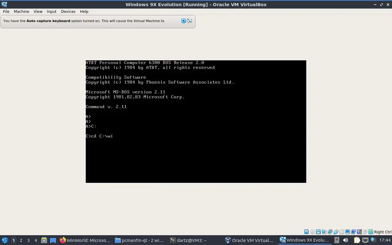The image size is (392, 245).
Task: Open the Machine menu
Action: [21, 11]
